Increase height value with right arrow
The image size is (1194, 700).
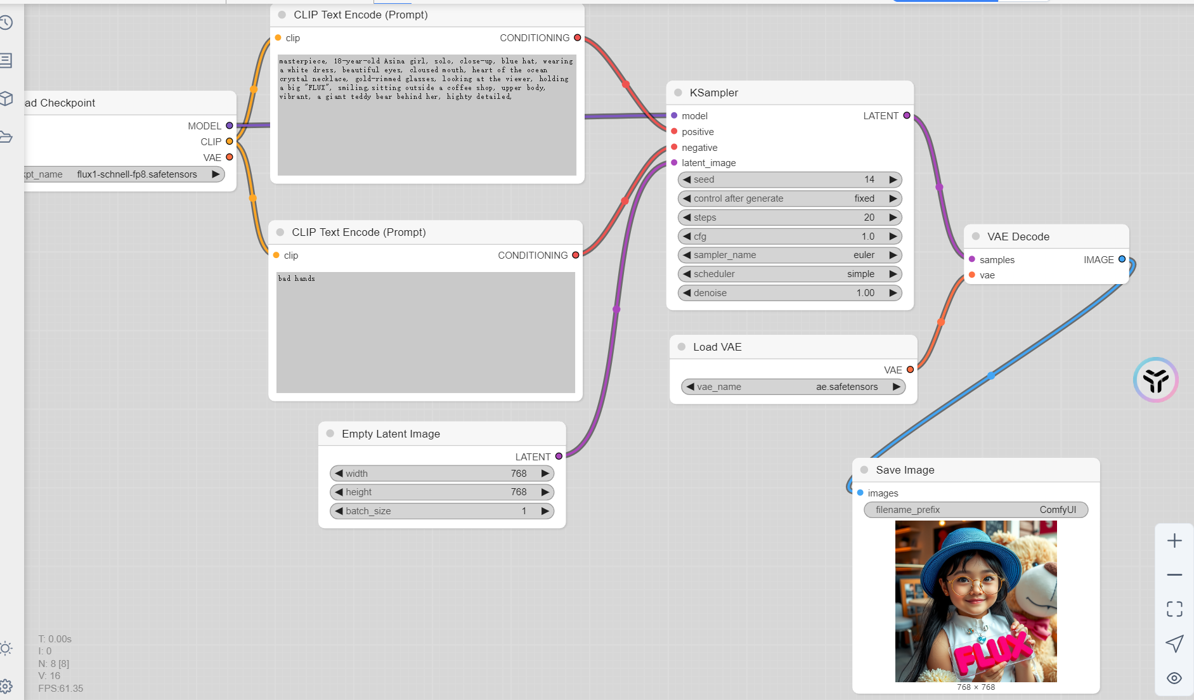click(x=545, y=492)
